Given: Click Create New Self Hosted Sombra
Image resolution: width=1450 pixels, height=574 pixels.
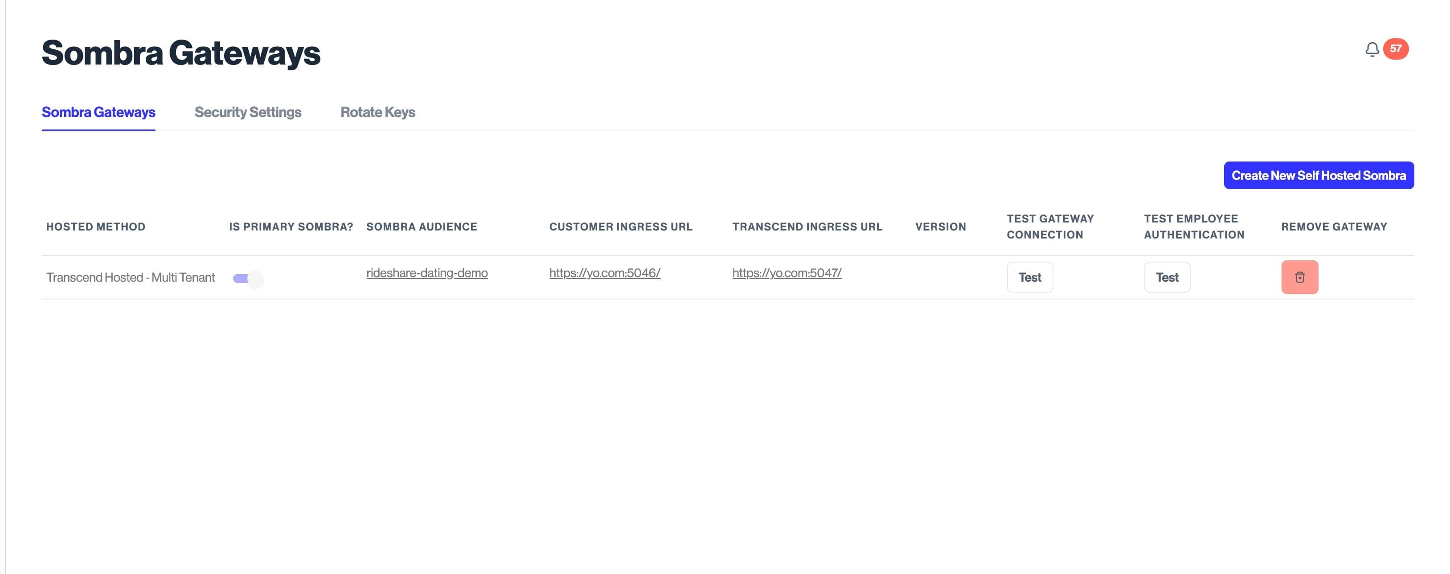Looking at the screenshot, I should tap(1318, 175).
